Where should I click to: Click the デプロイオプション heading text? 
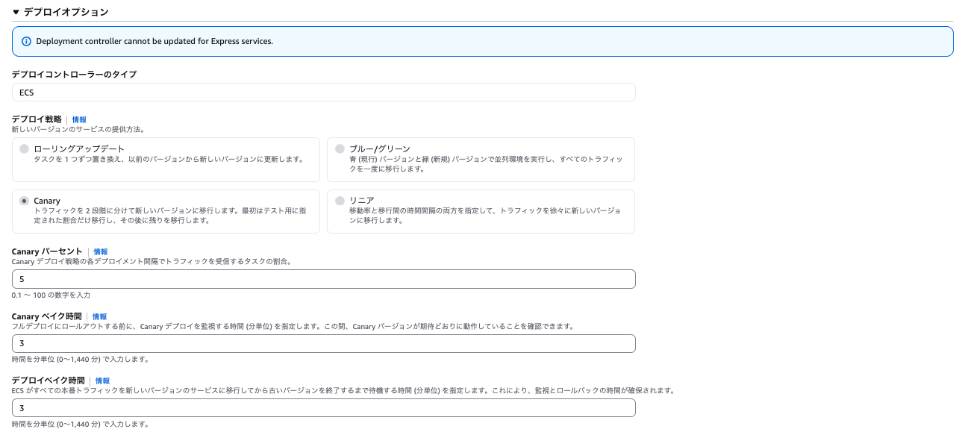coord(65,12)
